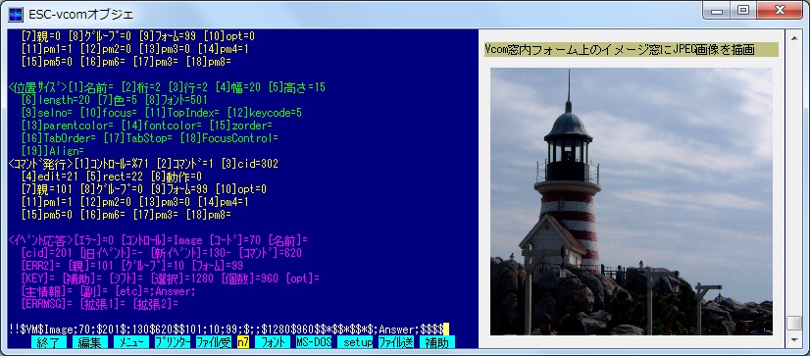Image resolution: width=810 pixels, height=356 pixels.
Task: Click the lighthouse JPEG image
Action: pos(632,201)
